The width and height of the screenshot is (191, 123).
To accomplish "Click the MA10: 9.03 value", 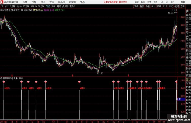I will click(x=38, y=10).
